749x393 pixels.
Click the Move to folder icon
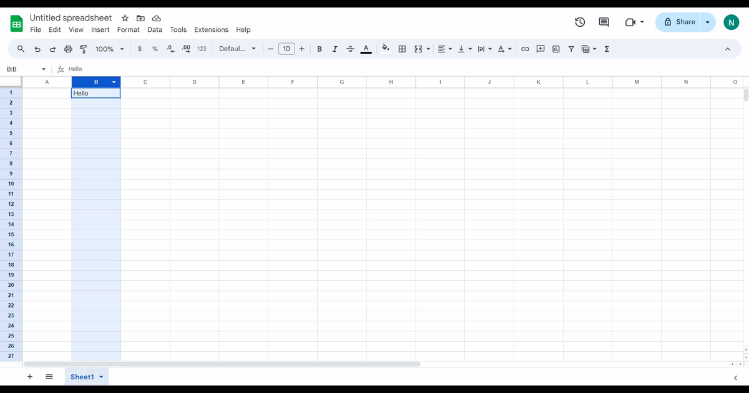(140, 18)
